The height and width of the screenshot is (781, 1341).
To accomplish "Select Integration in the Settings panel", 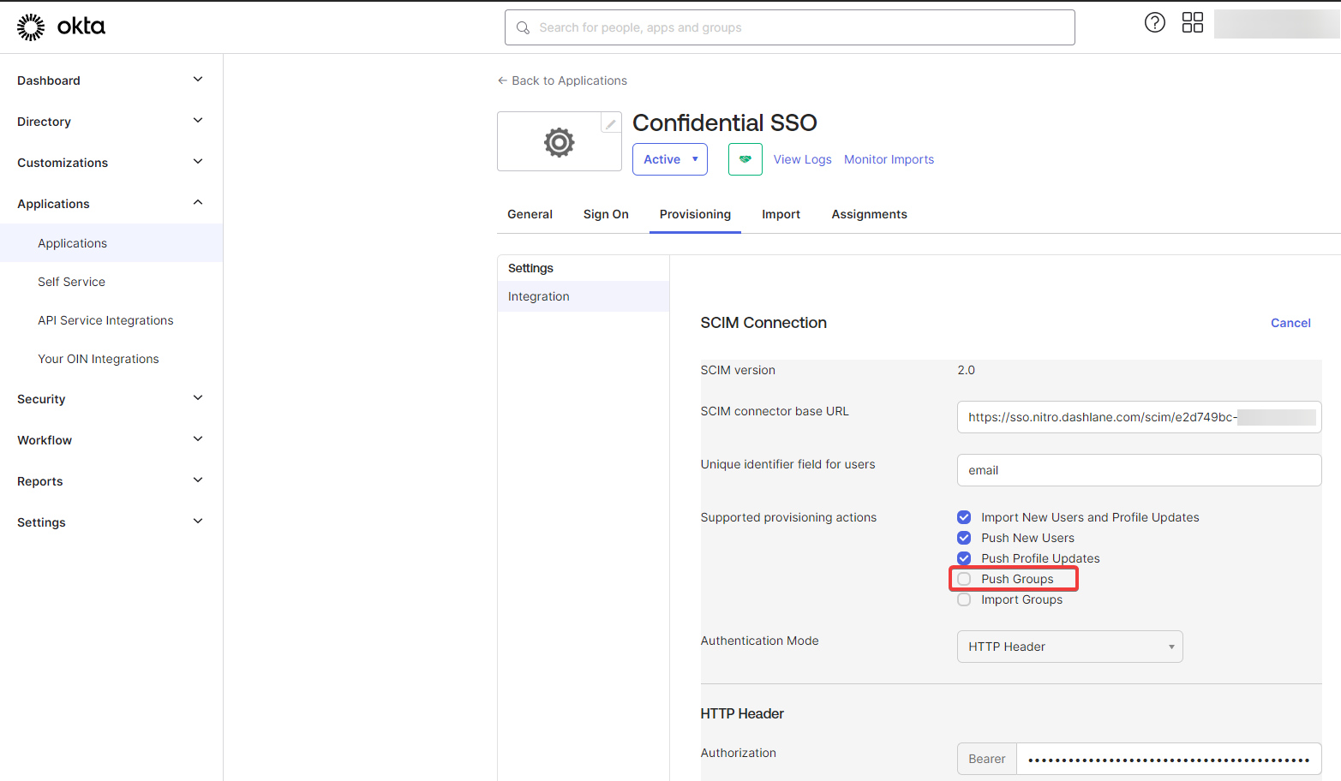I will [x=538, y=296].
